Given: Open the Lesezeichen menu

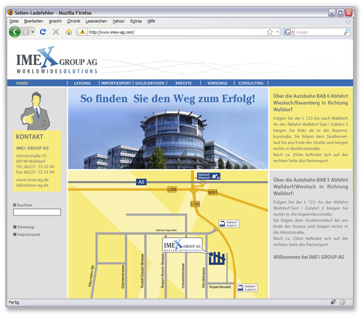Looking at the screenshot, I should coord(96,21).
